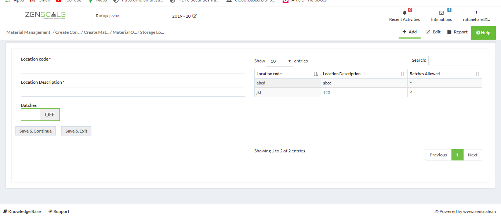Viewport: 501px width, 217px height.
Task: Focus the Location code input field
Action: (x=133, y=69)
